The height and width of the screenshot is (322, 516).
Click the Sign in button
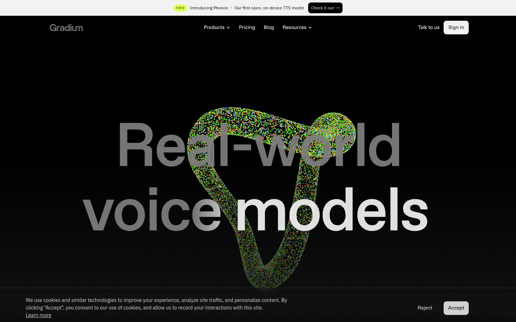[456, 28]
